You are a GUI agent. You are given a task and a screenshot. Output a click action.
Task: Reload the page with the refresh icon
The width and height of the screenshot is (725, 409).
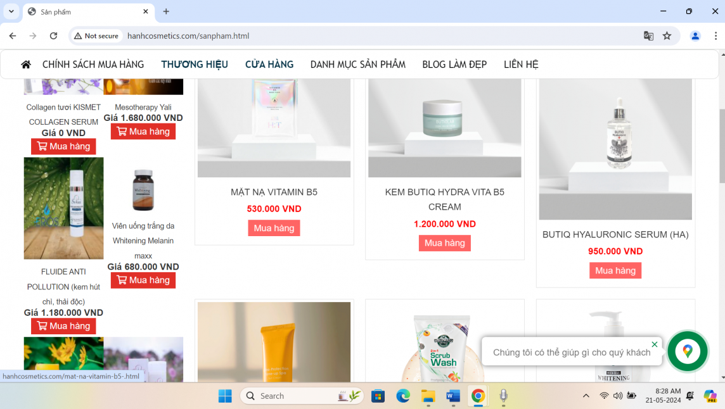click(53, 36)
